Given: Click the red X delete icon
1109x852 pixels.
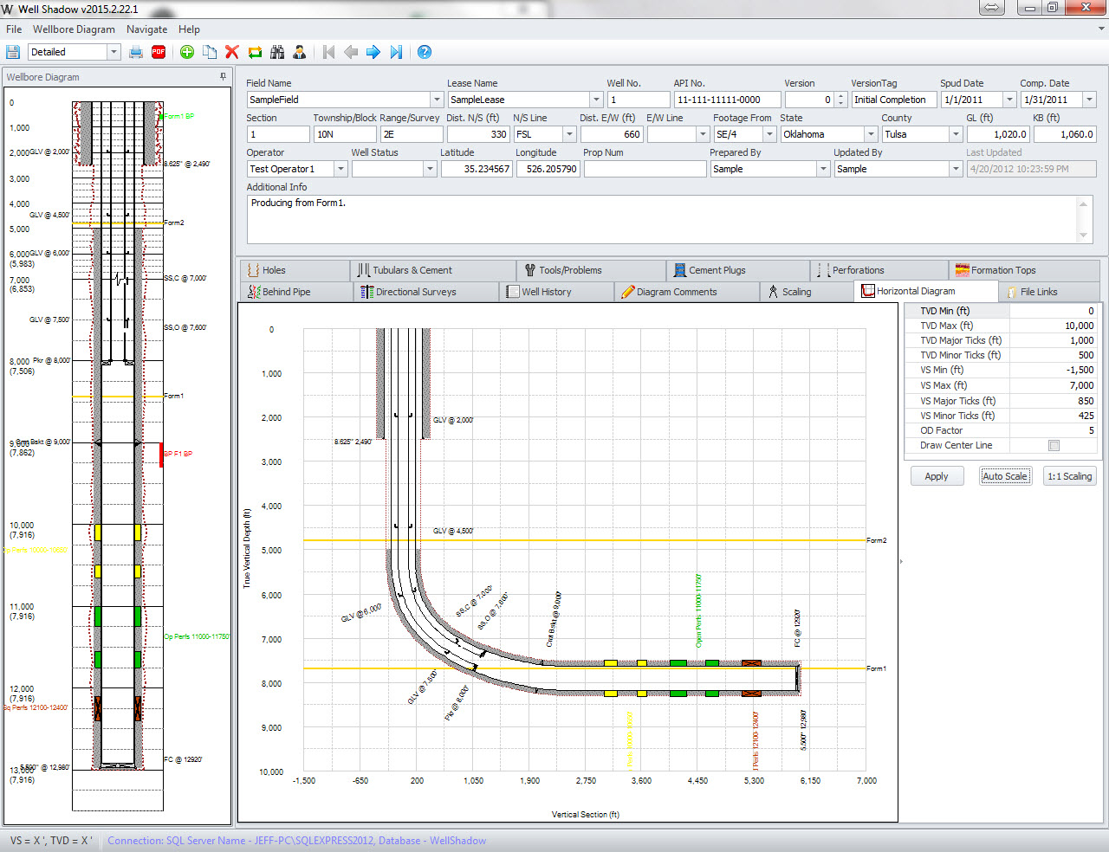Looking at the screenshot, I should (x=231, y=52).
